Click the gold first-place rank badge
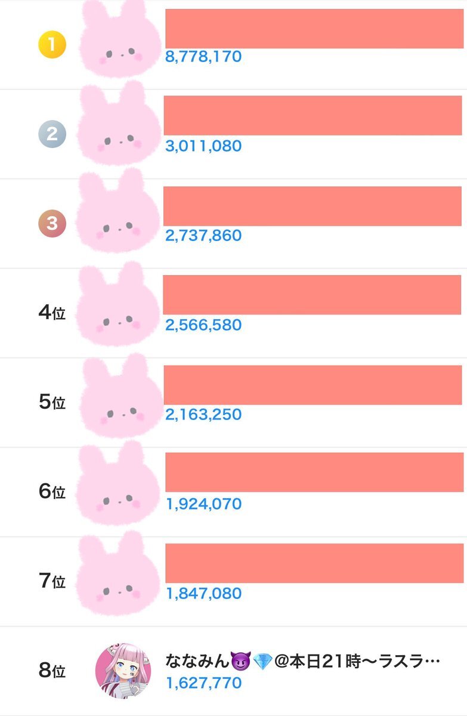Image resolution: width=467 pixels, height=716 pixels. point(52,45)
